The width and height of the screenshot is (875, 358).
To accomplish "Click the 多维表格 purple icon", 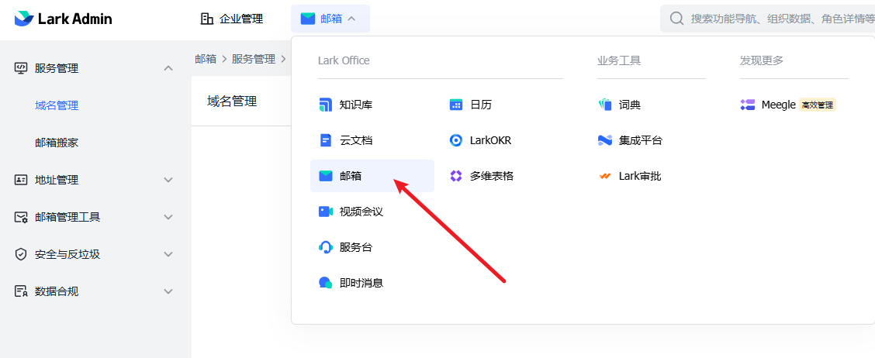I will tap(456, 176).
